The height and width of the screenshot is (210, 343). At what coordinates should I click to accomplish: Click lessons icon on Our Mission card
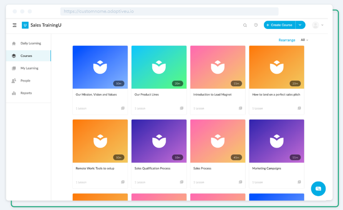(x=123, y=108)
